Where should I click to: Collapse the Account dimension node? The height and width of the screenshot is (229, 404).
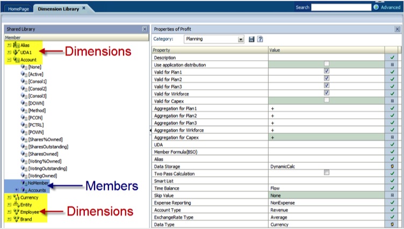9,60
